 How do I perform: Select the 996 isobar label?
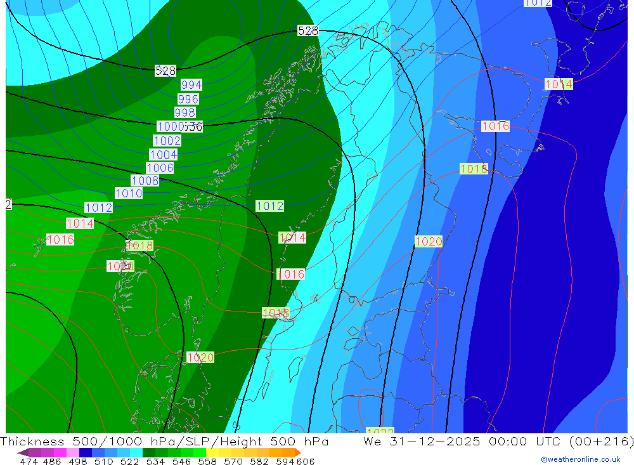coord(188,99)
